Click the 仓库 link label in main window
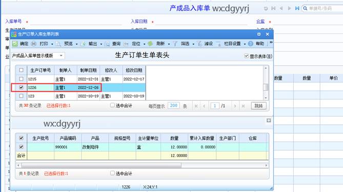 [260, 22]
